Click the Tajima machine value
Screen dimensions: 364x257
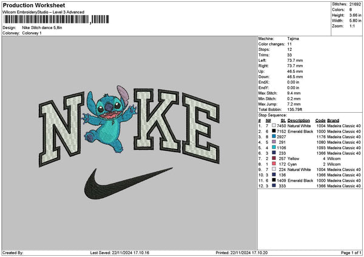point(293,38)
